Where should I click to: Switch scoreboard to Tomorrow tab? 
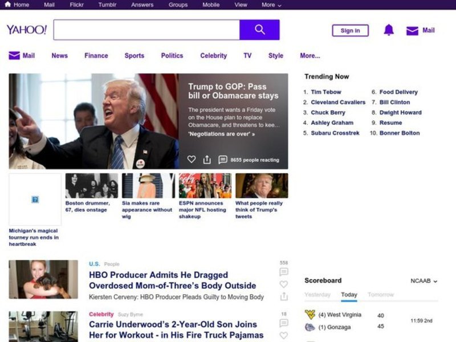point(381,295)
